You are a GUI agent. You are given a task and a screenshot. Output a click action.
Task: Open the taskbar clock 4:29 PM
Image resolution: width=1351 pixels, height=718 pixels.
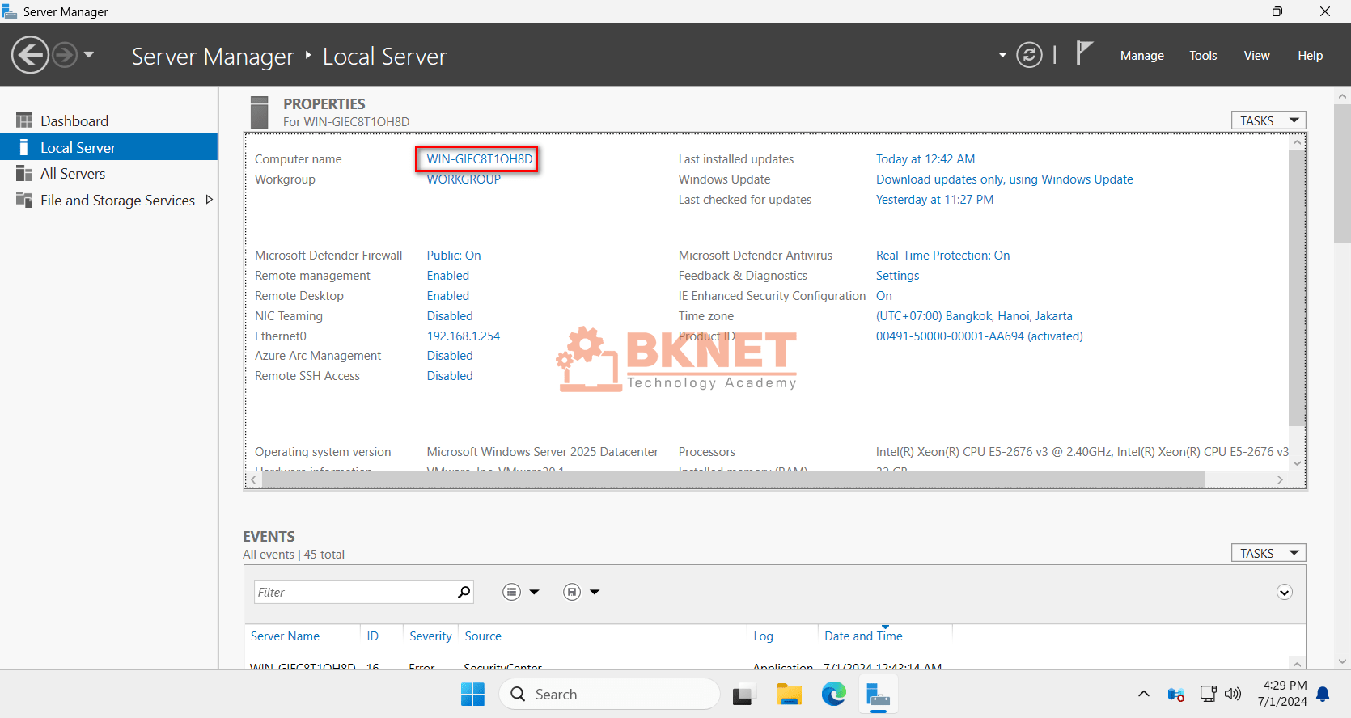click(1282, 694)
